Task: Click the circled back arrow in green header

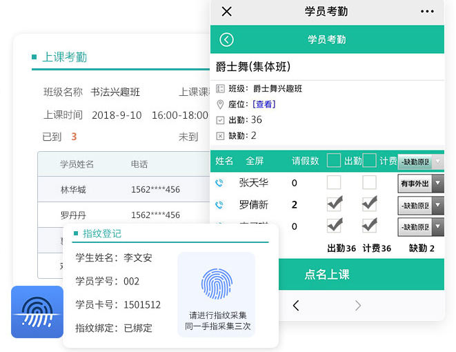Action: pyautogui.click(x=226, y=40)
